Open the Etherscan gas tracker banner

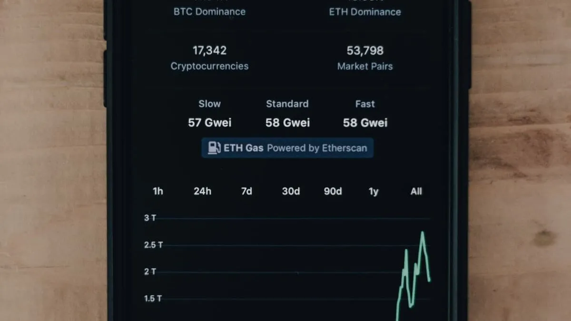pyautogui.click(x=287, y=147)
